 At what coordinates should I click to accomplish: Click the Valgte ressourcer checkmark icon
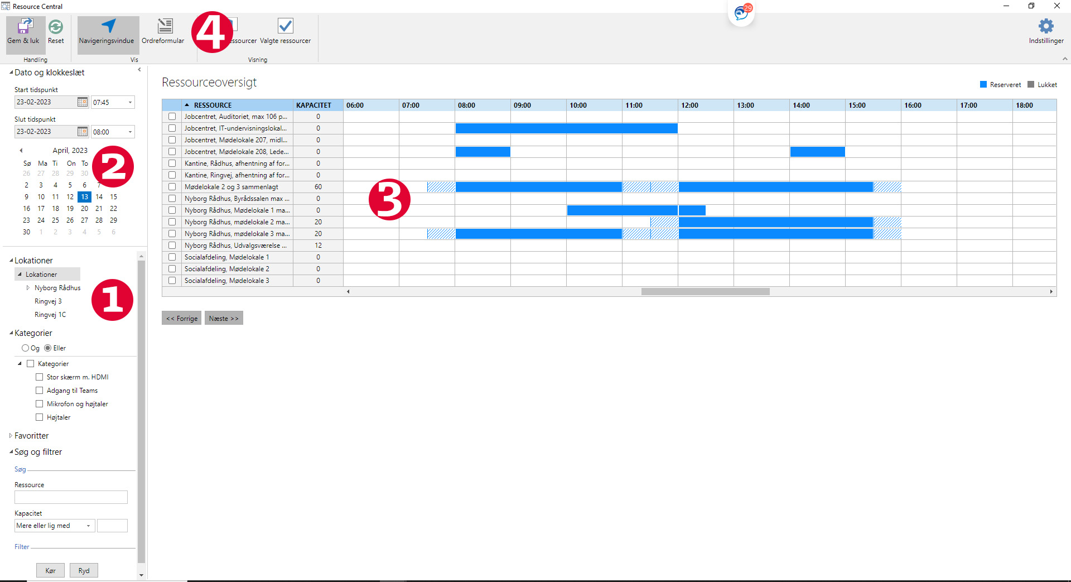click(x=285, y=26)
